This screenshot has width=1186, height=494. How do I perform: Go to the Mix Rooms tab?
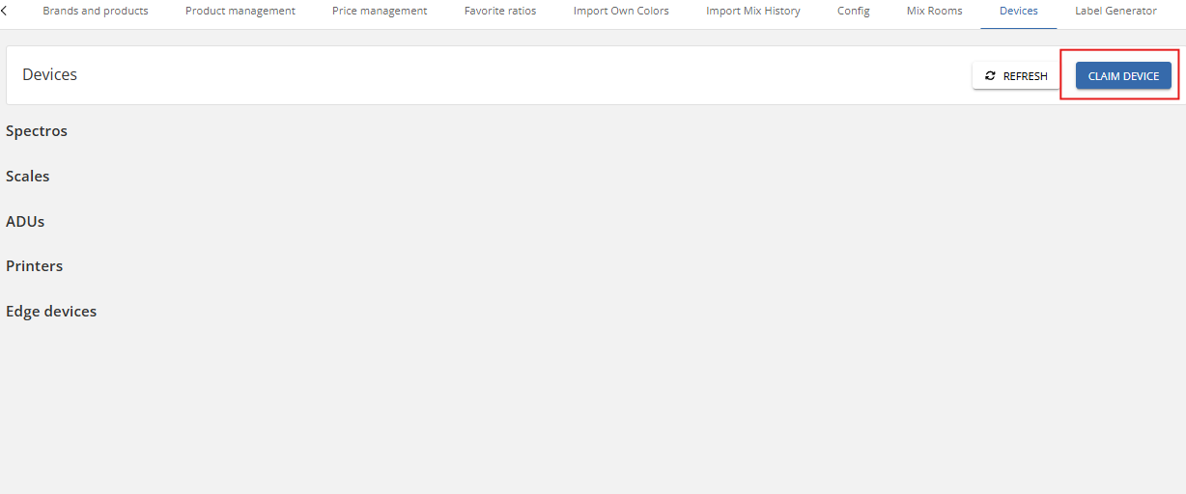pos(935,12)
